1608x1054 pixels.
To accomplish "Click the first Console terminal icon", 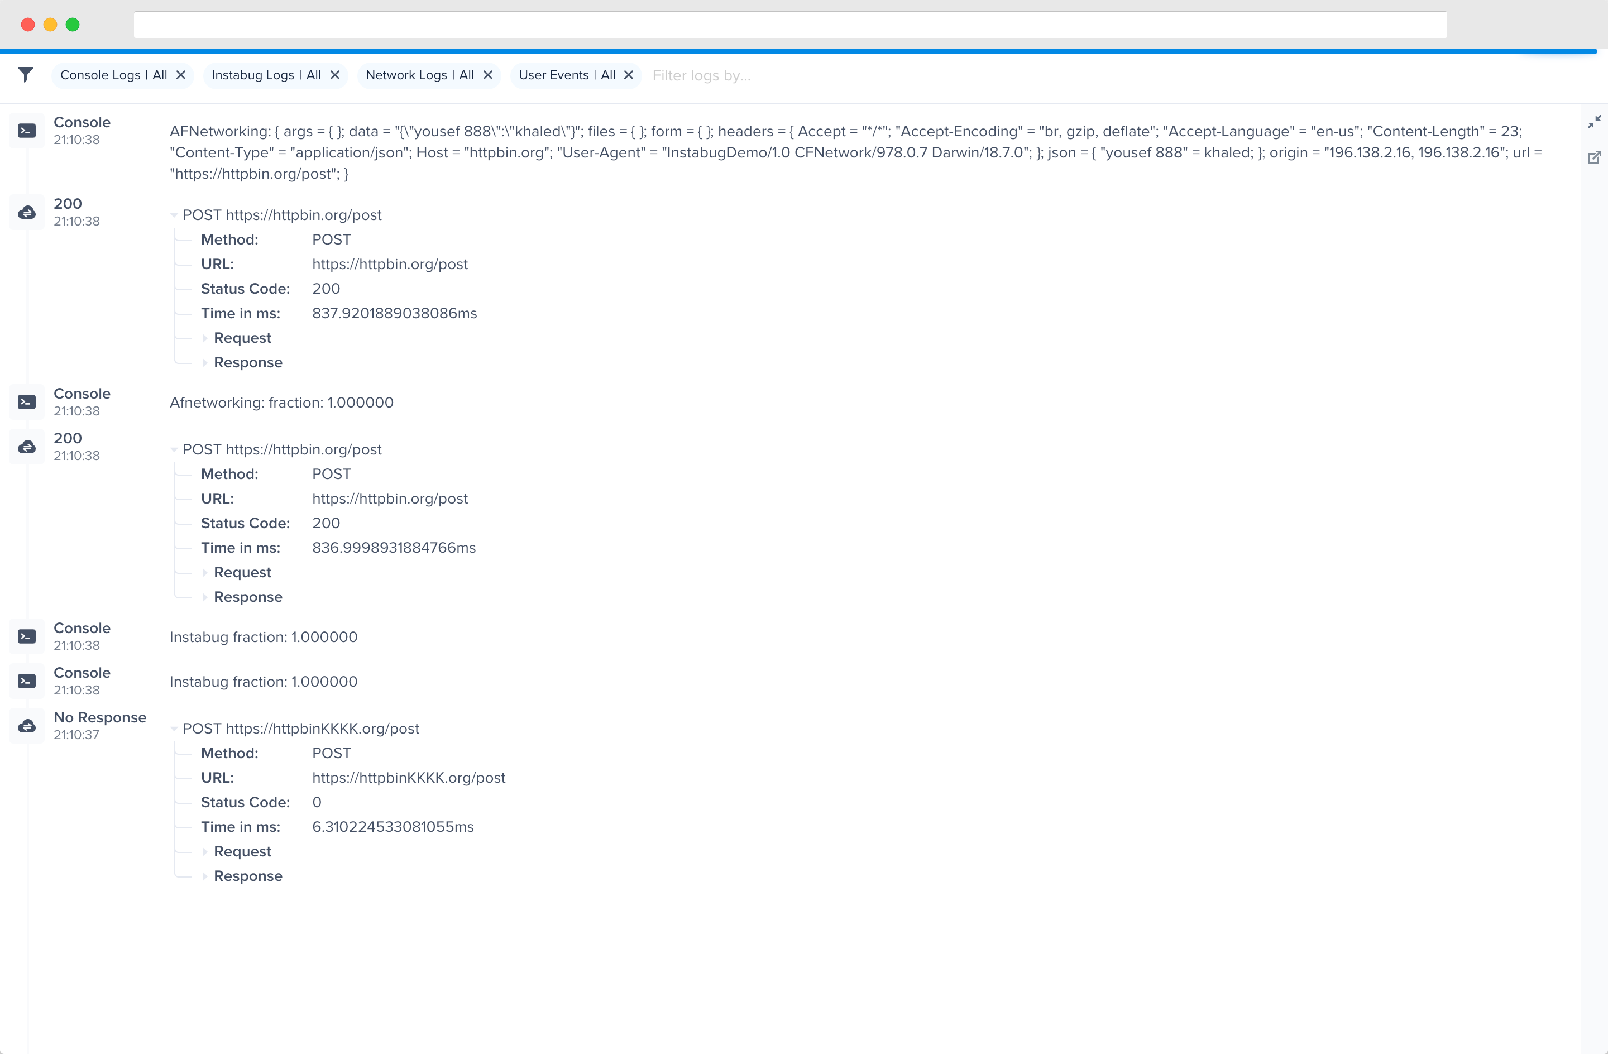I will (26, 131).
